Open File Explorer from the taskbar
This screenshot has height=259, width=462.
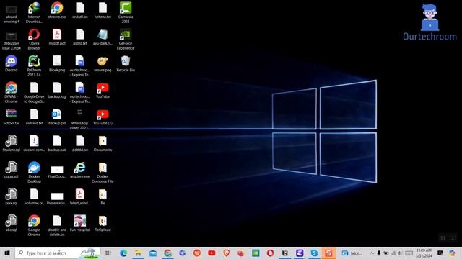coord(138,253)
